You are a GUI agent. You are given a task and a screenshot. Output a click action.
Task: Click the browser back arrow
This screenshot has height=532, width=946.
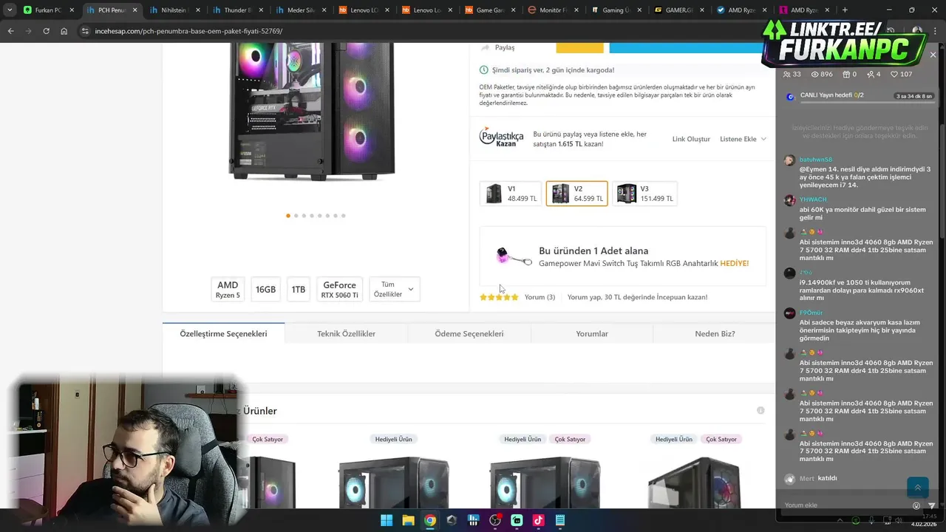tap(10, 31)
